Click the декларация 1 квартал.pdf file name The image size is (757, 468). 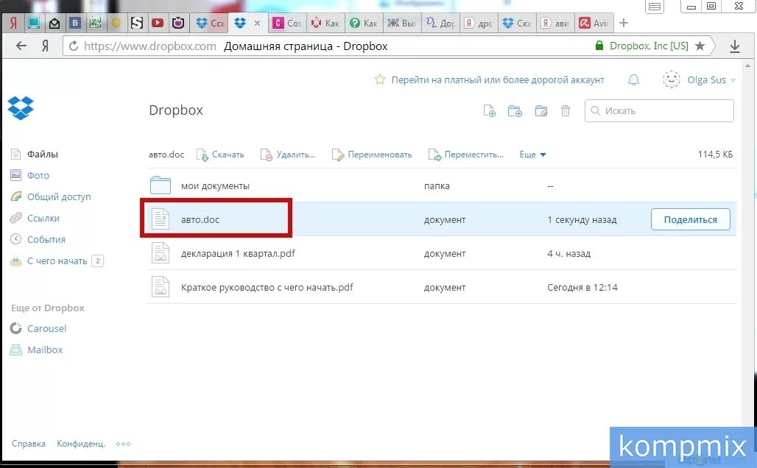coord(238,253)
